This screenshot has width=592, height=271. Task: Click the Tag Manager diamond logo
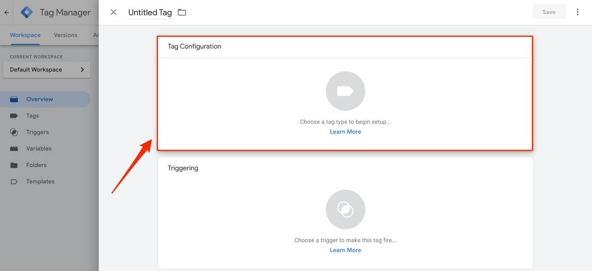(26, 12)
